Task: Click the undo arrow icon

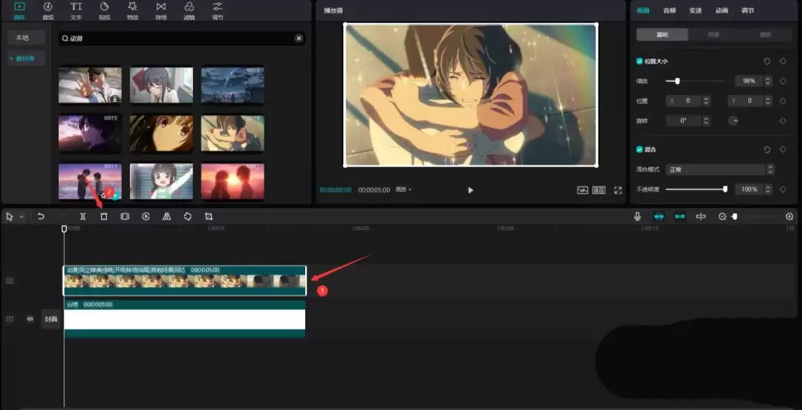Action: point(42,216)
